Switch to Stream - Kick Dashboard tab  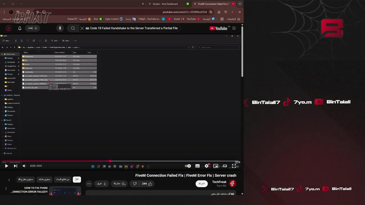point(165,4)
